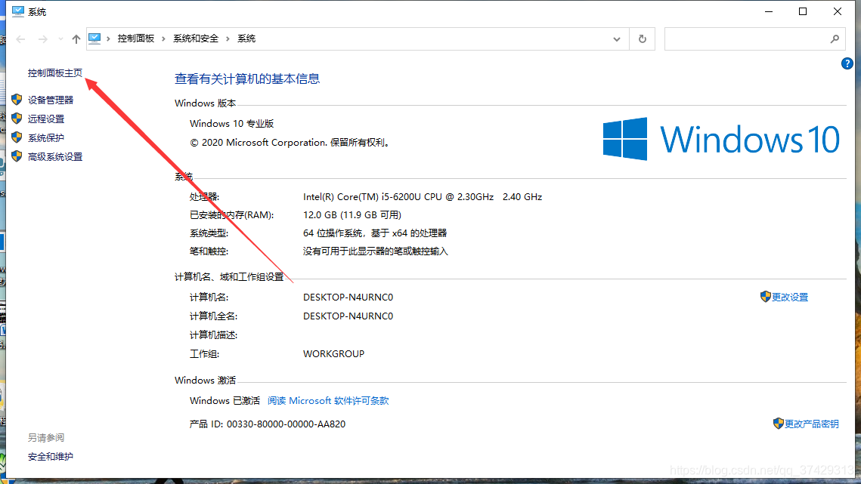
Task: Click the 64 位操作系统 system type value
Action: (x=375, y=233)
